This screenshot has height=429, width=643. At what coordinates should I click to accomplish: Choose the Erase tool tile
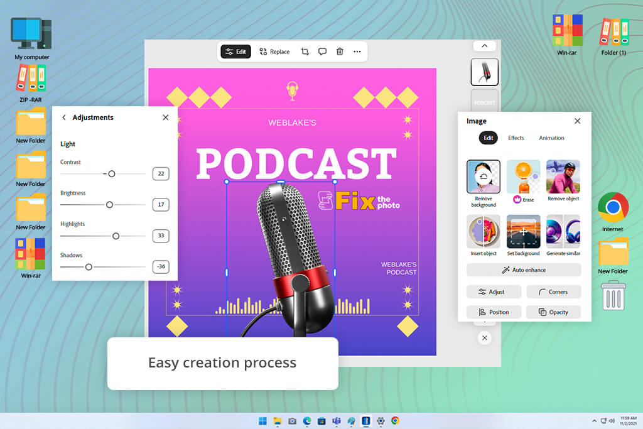[x=524, y=182]
